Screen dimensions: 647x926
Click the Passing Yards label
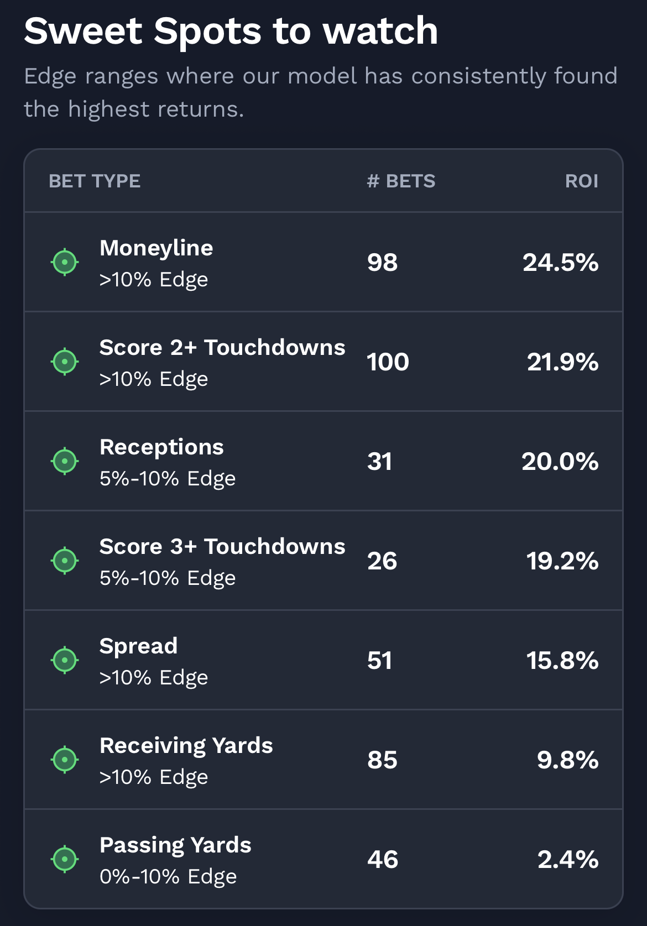pyautogui.click(x=175, y=845)
